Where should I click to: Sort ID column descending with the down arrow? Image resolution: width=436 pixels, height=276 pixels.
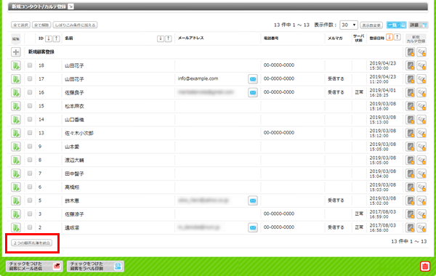coord(49,38)
